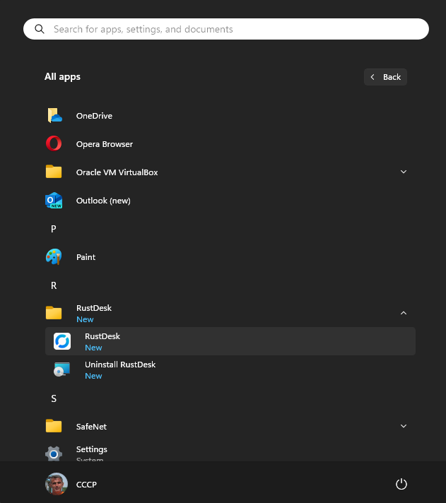This screenshot has height=503, width=446.
Task: Open the OneDrive app icon
Action: tap(54, 115)
